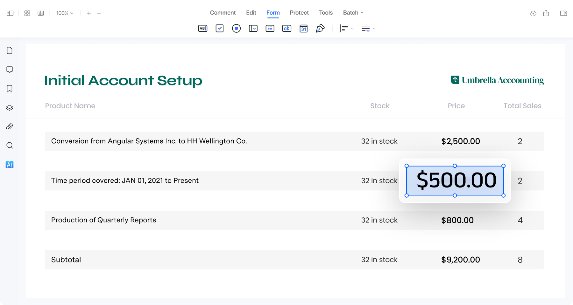Click the $800.00 price value

coord(457,220)
